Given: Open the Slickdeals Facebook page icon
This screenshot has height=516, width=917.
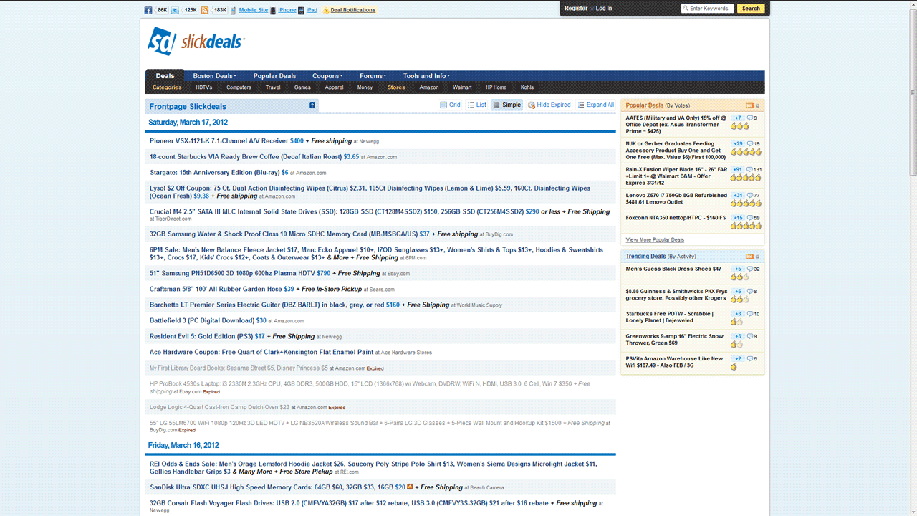Looking at the screenshot, I should [x=148, y=10].
